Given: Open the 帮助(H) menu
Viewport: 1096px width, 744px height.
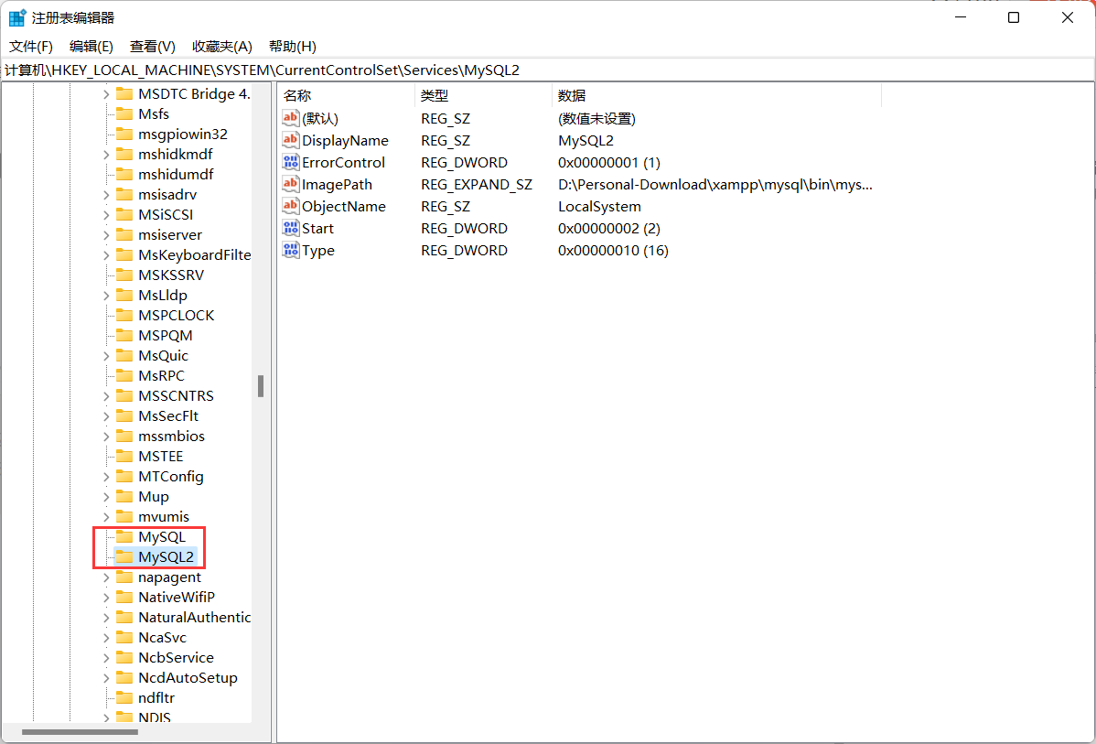Looking at the screenshot, I should 293,47.
